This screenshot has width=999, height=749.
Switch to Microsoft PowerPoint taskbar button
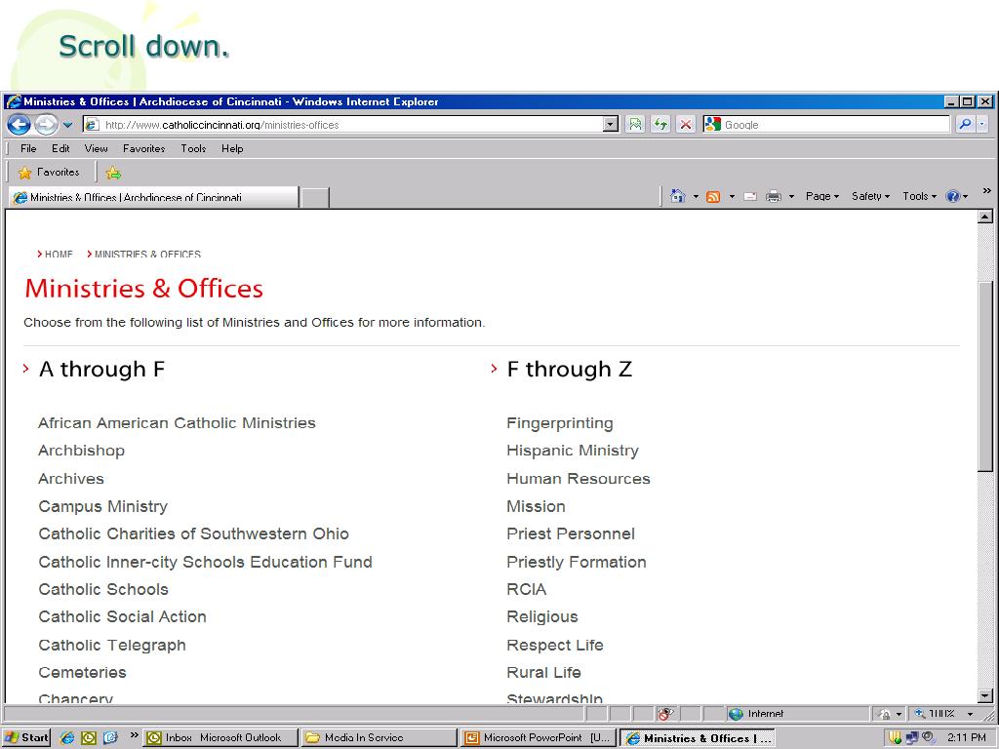(x=539, y=737)
